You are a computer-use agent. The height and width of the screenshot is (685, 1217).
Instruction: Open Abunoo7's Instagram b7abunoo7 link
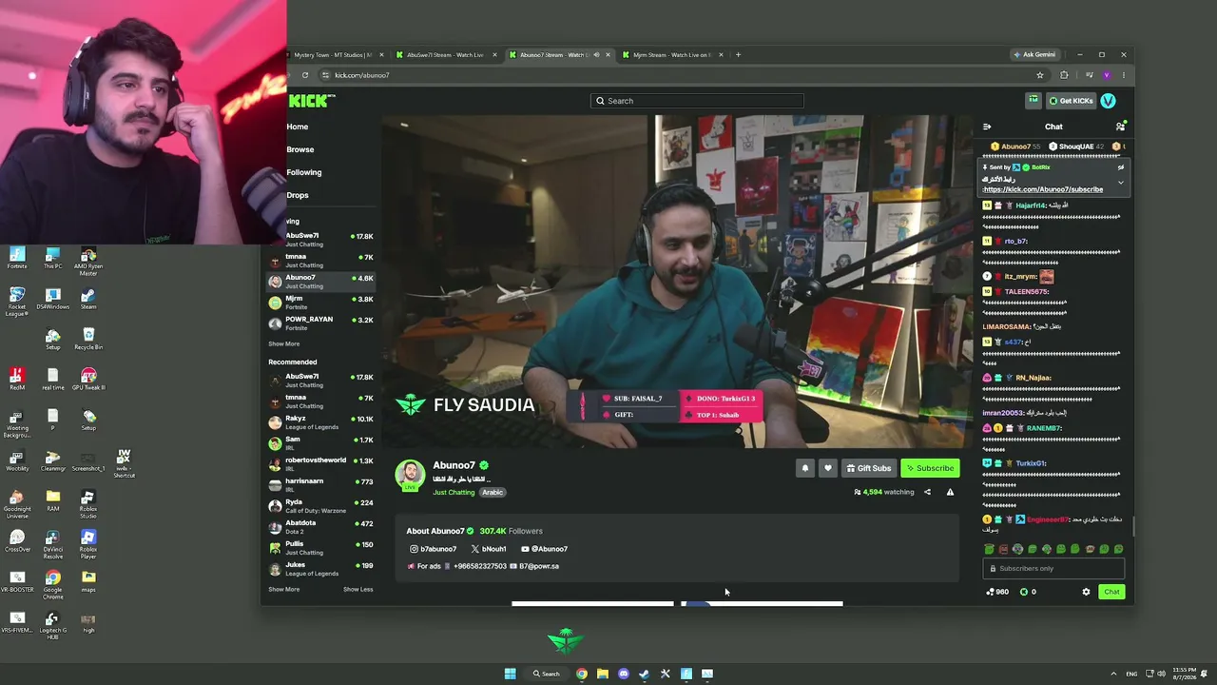(433, 549)
